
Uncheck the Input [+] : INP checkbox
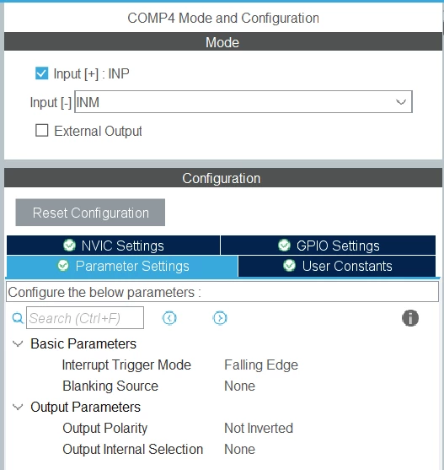coord(41,73)
